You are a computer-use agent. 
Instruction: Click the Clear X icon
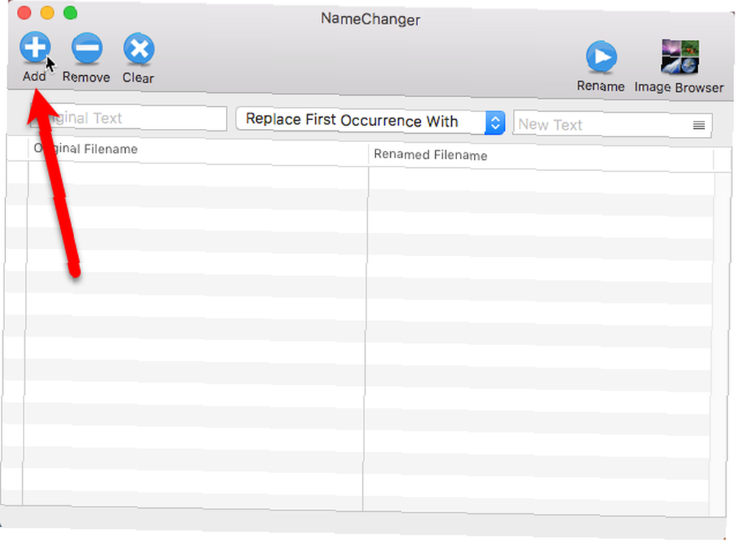pyautogui.click(x=139, y=49)
